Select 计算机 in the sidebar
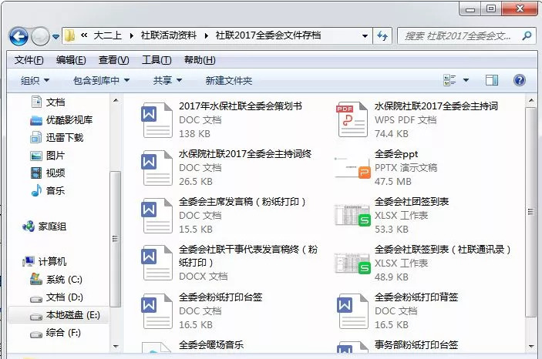Viewport: 542px width, 359px height. (44, 262)
